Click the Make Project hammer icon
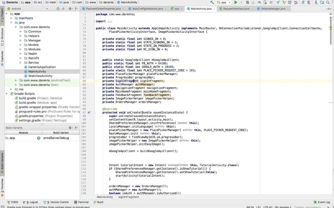 [x=212, y=2]
